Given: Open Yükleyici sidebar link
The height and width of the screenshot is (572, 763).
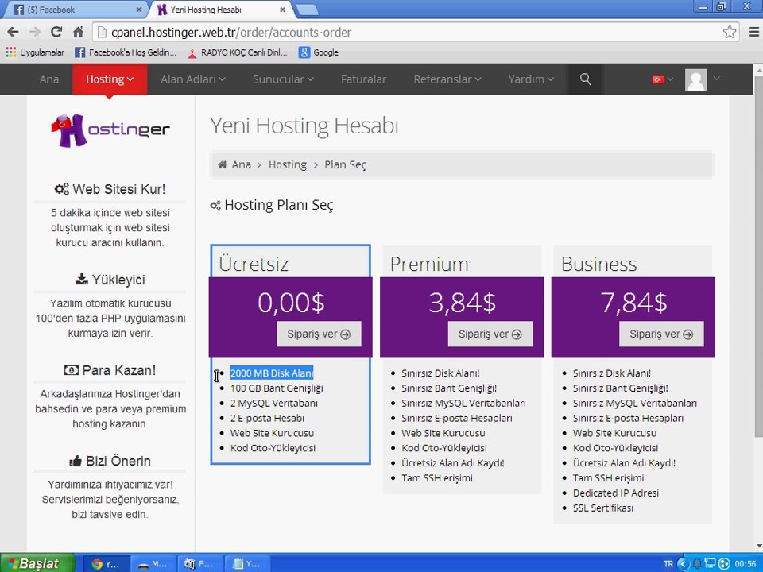Looking at the screenshot, I should [x=110, y=280].
